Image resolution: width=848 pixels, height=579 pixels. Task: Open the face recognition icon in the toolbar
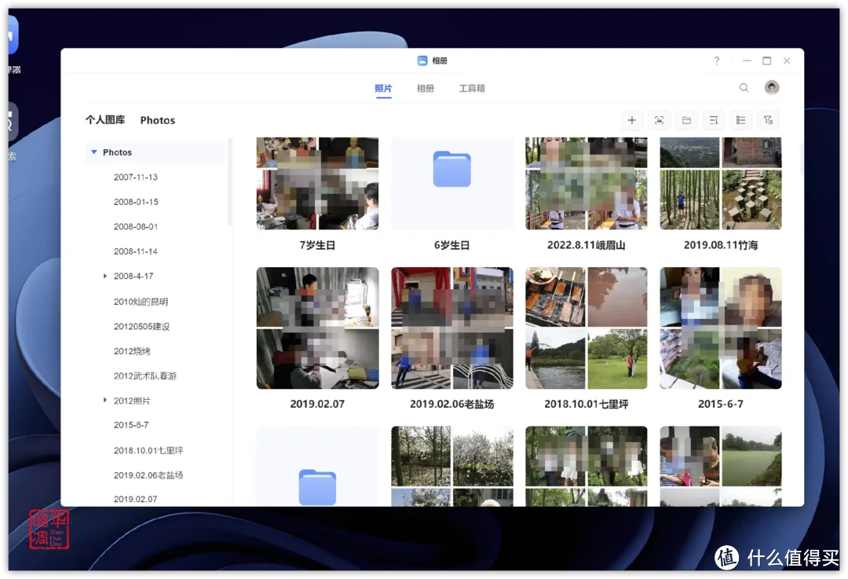(x=660, y=119)
